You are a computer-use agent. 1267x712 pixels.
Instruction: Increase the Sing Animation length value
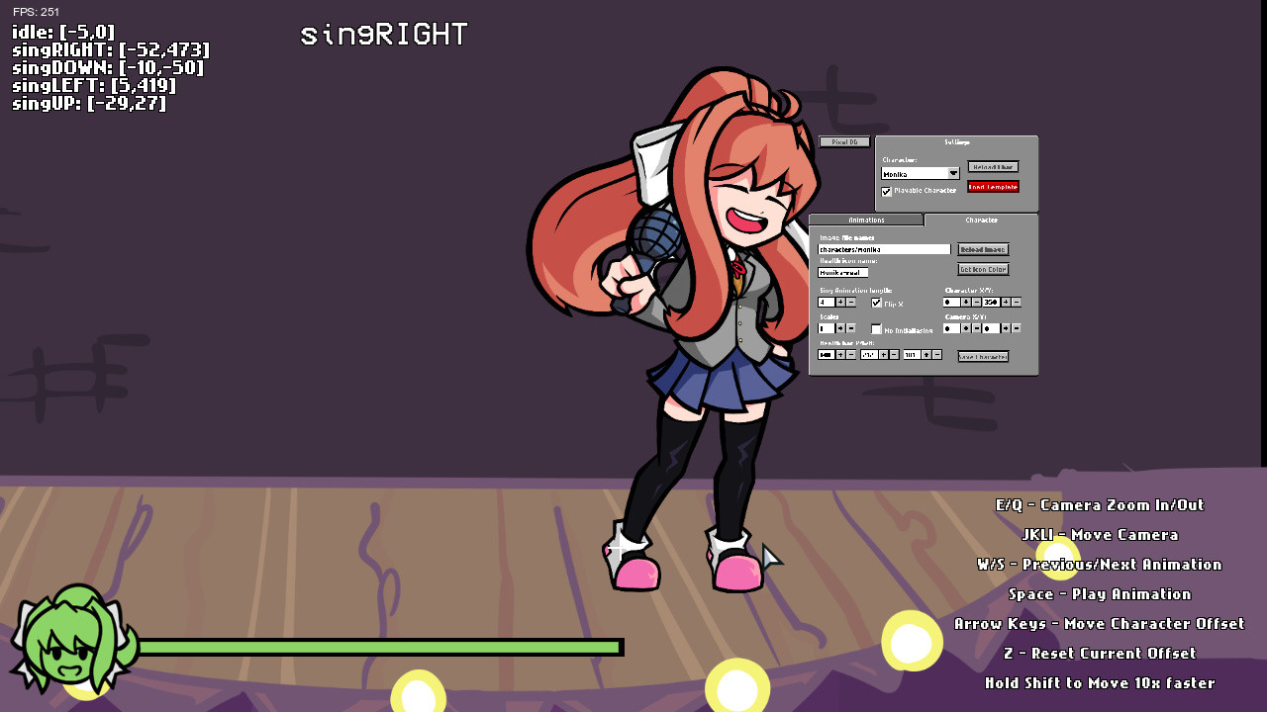coord(840,303)
